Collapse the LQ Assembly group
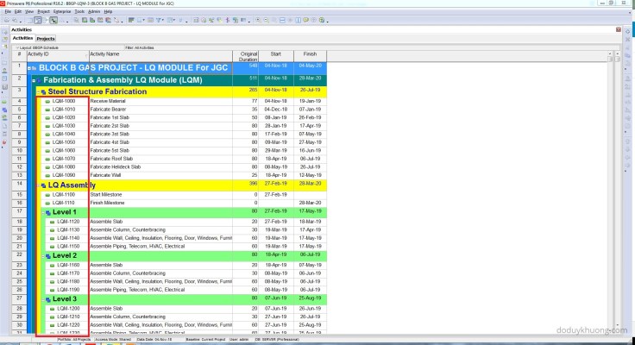 pos(39,185)
